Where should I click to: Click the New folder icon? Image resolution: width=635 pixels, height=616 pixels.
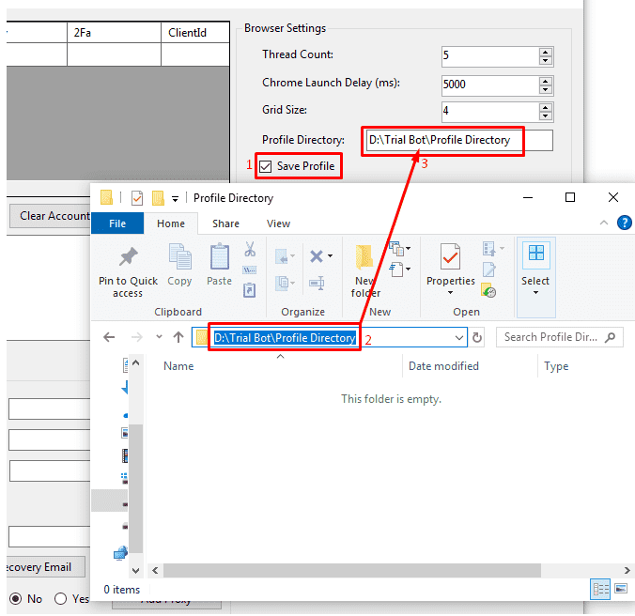pos(364,257)
